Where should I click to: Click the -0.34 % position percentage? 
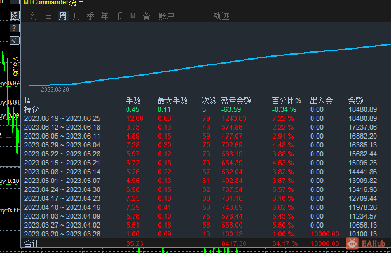pyautogui.click(x=284, y=109)
